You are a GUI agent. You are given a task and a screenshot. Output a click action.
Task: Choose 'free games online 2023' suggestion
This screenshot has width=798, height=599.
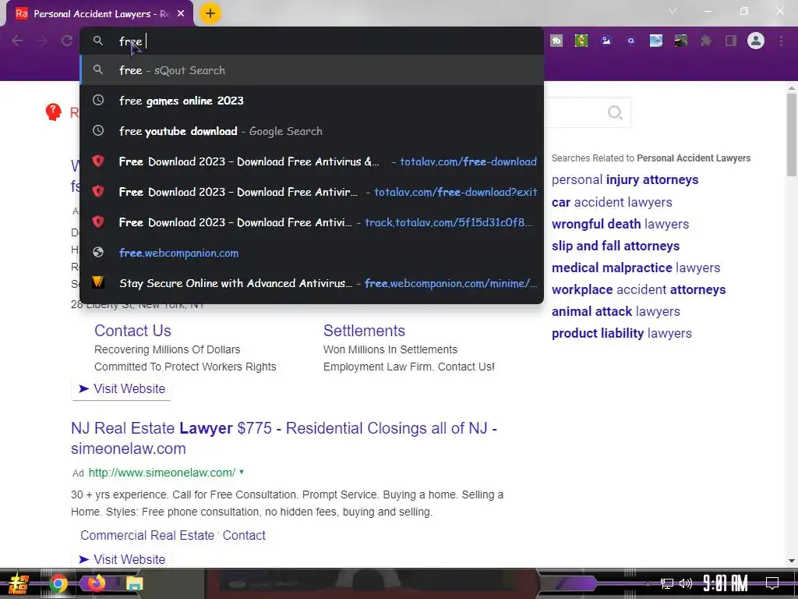coord(312,101)
